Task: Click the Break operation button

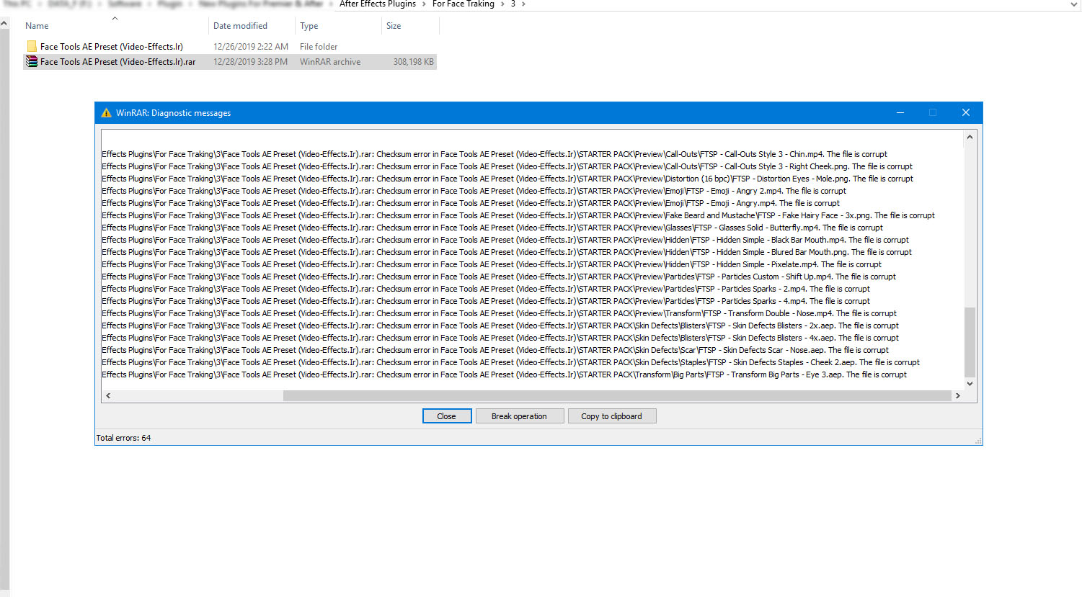Action: [x=520, y=416]
